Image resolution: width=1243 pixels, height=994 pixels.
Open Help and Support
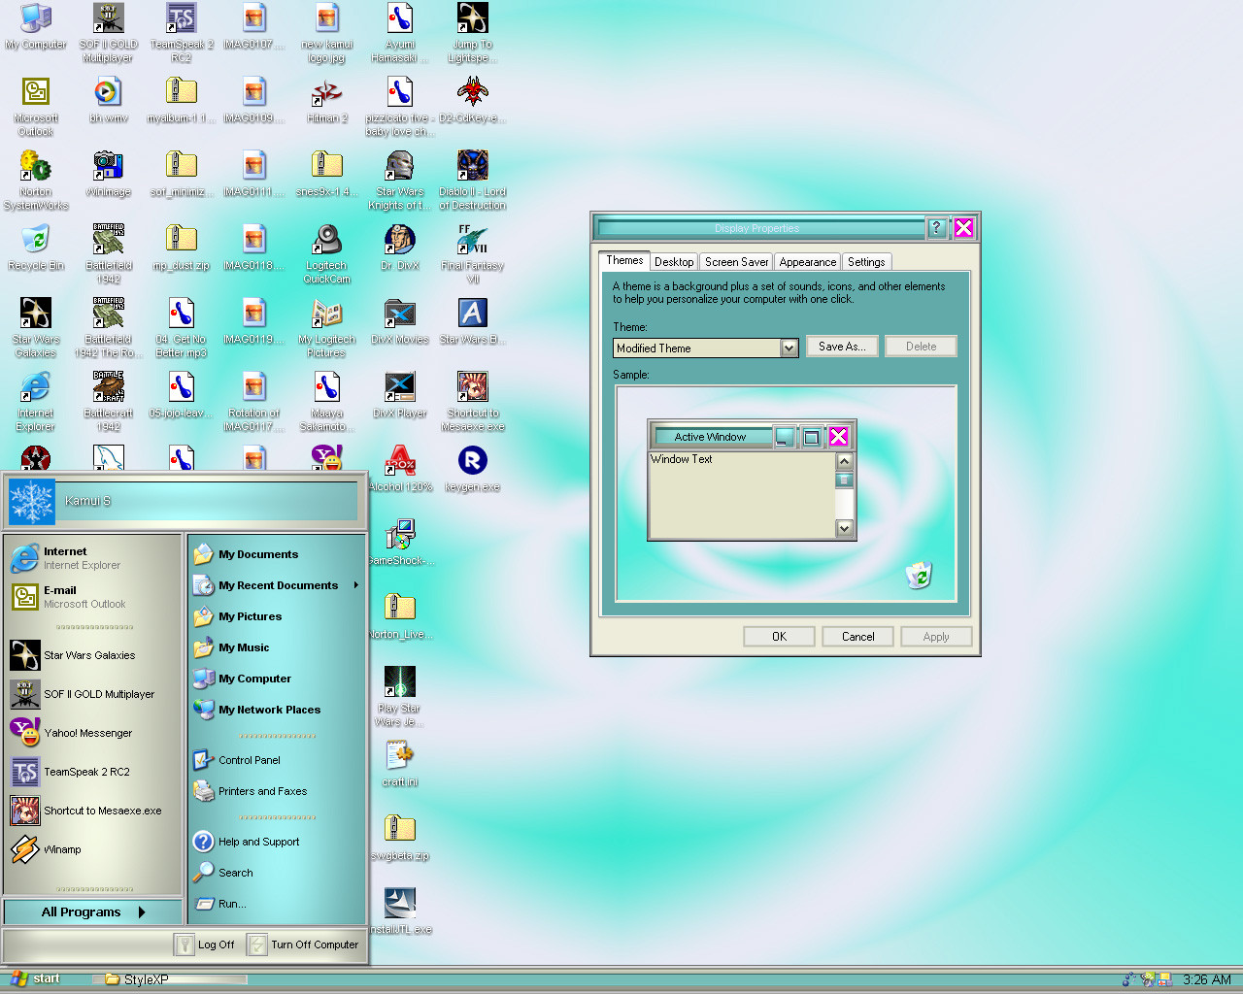point(277,842)
